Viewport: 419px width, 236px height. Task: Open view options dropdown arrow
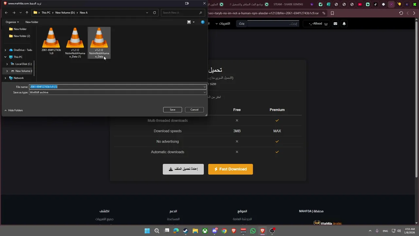tap(193, 22)
